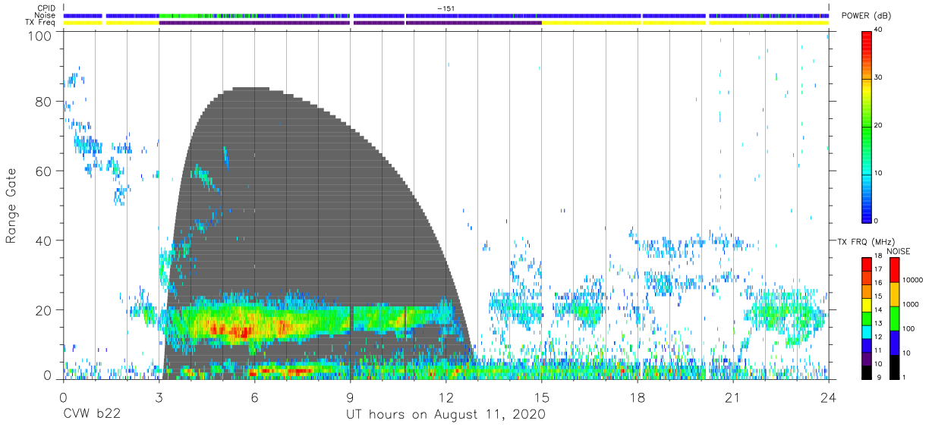Select the 20 label on power scale

tap(880, 125)
